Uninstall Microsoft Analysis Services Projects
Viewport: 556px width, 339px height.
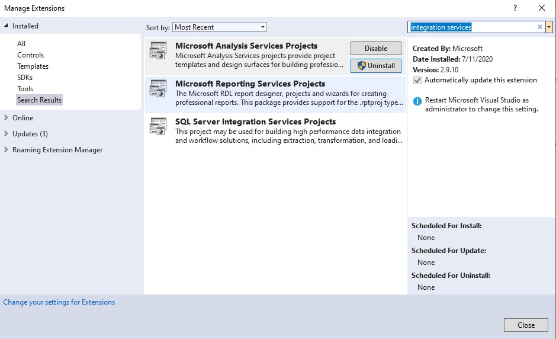376,66
